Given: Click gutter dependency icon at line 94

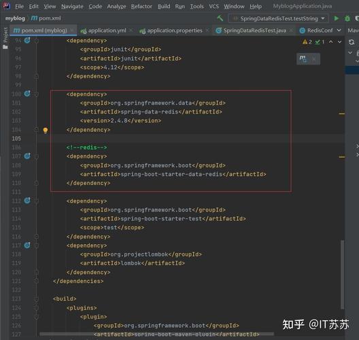Looking at the screenshot, I should point(27,41).
